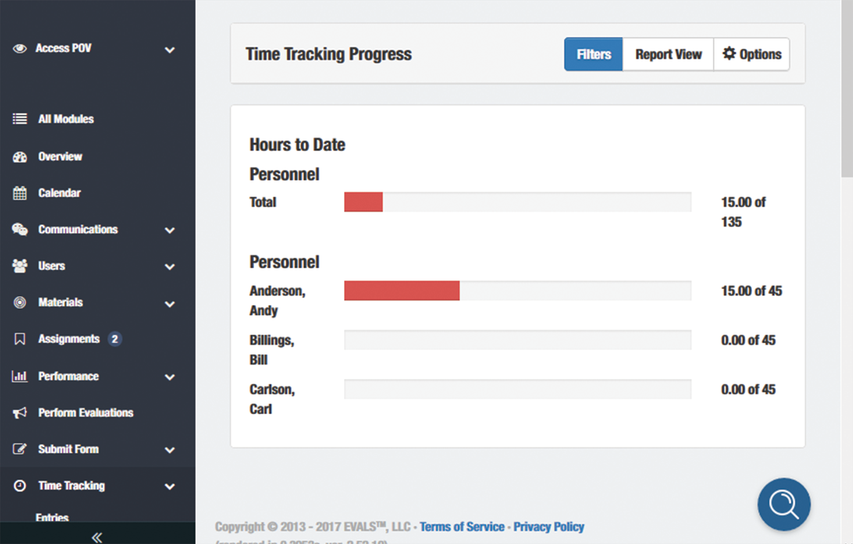Open the Terms of Service link
Image resolution: width=853 pixels, height=544 pixels.
pos(462,527)
